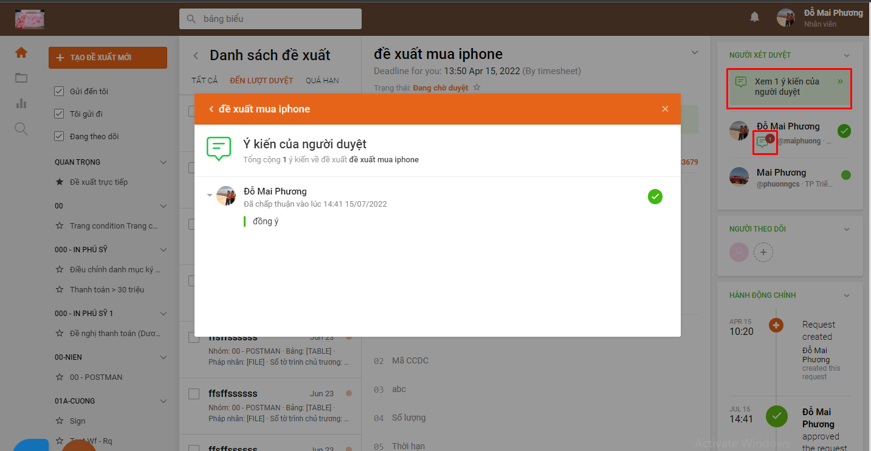
Task: Click the bảng biểu search field
Action: click(x=270, y=19)
